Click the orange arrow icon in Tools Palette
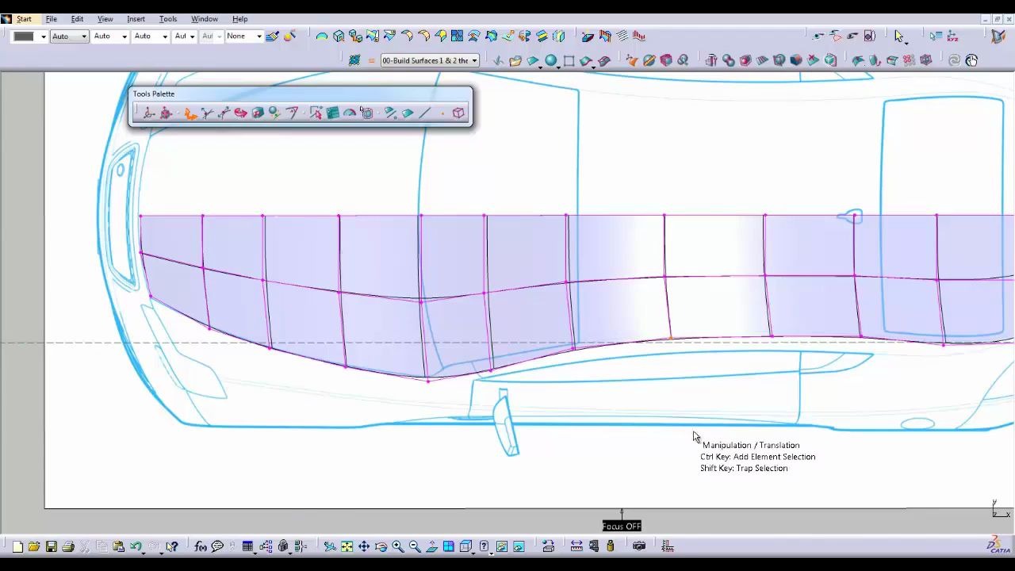Viewport: 1015px width, 571px height. click(x=190, y=113)
